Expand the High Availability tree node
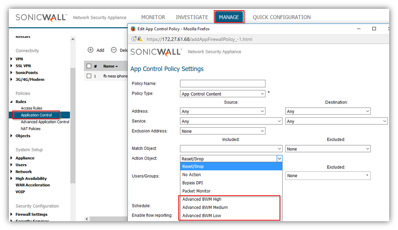The width and height of the screenshot is (398, 230). click(11, 179)
